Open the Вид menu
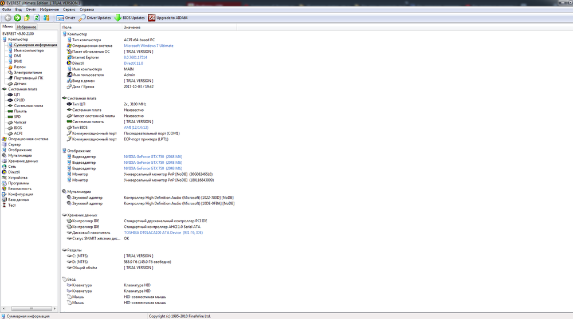The width and height of the screenshot is (573, 319). coord(18,10)
